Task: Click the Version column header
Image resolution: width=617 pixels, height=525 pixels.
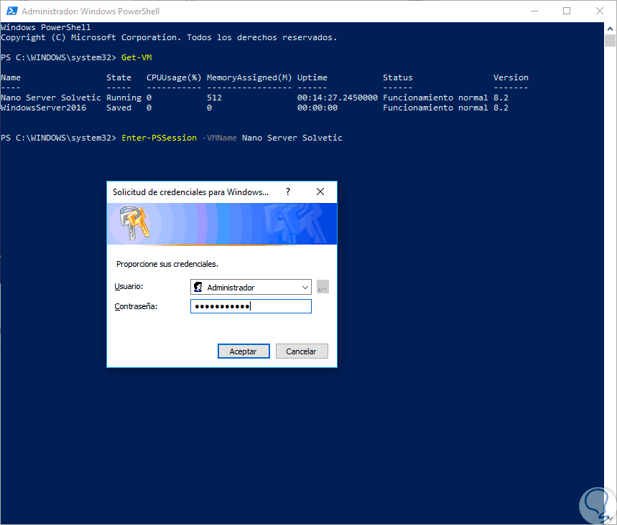Action: (511, 77)
